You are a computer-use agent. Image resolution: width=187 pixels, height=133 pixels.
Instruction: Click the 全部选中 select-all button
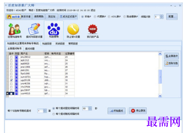click(x=171, y=56)
